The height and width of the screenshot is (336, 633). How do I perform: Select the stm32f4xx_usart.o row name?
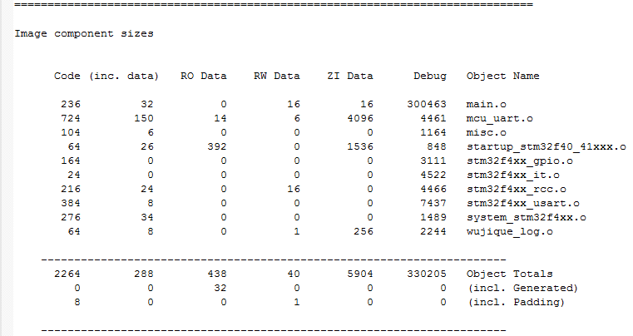(x=523, y=204)
